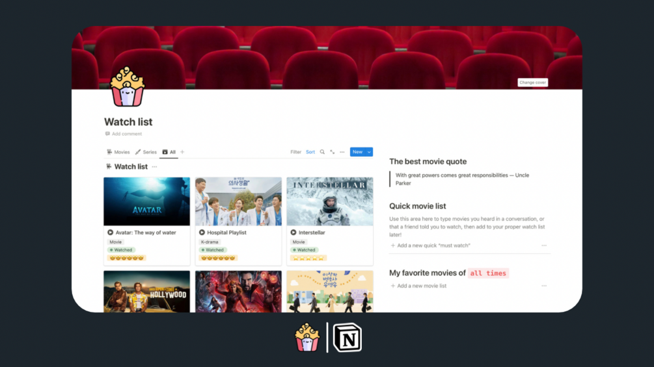The height and width of the screenshot is (367, 654).
Task: Click the Notion logo at the bottom
Action: coord(347,338)
